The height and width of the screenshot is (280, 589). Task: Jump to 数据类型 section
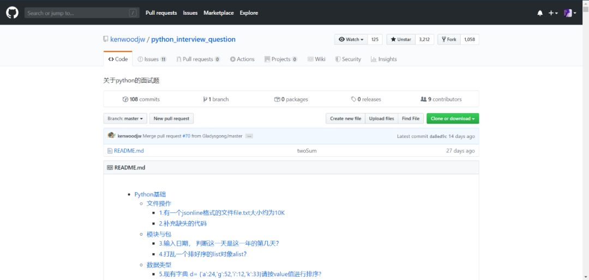click(x=159, y=265)
